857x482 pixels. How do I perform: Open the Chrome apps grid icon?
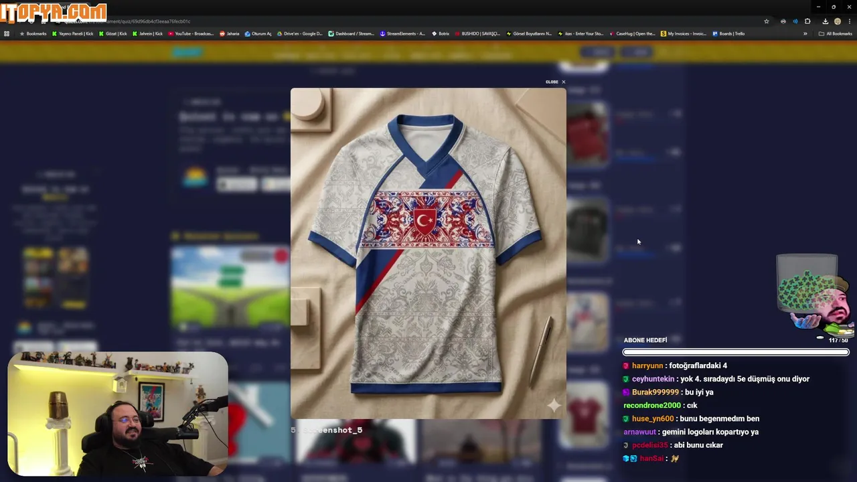[7, 33]
